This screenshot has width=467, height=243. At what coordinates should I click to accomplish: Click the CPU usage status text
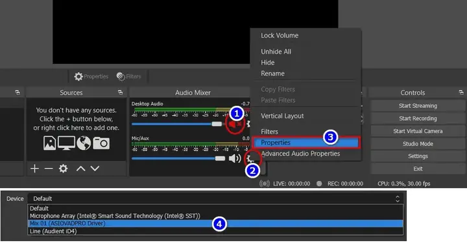point(404,184)
